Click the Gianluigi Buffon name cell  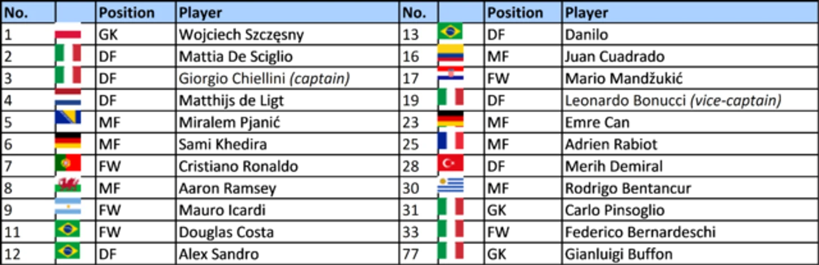[x=690, y=254]
